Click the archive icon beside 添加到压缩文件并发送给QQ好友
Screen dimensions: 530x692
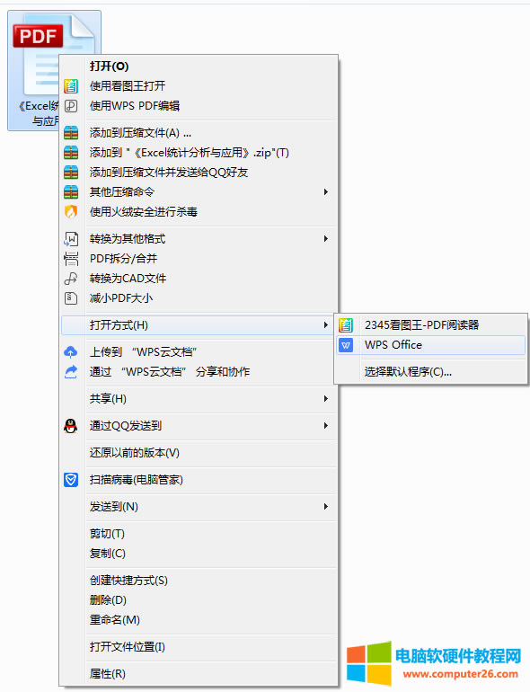coord(71,173)
